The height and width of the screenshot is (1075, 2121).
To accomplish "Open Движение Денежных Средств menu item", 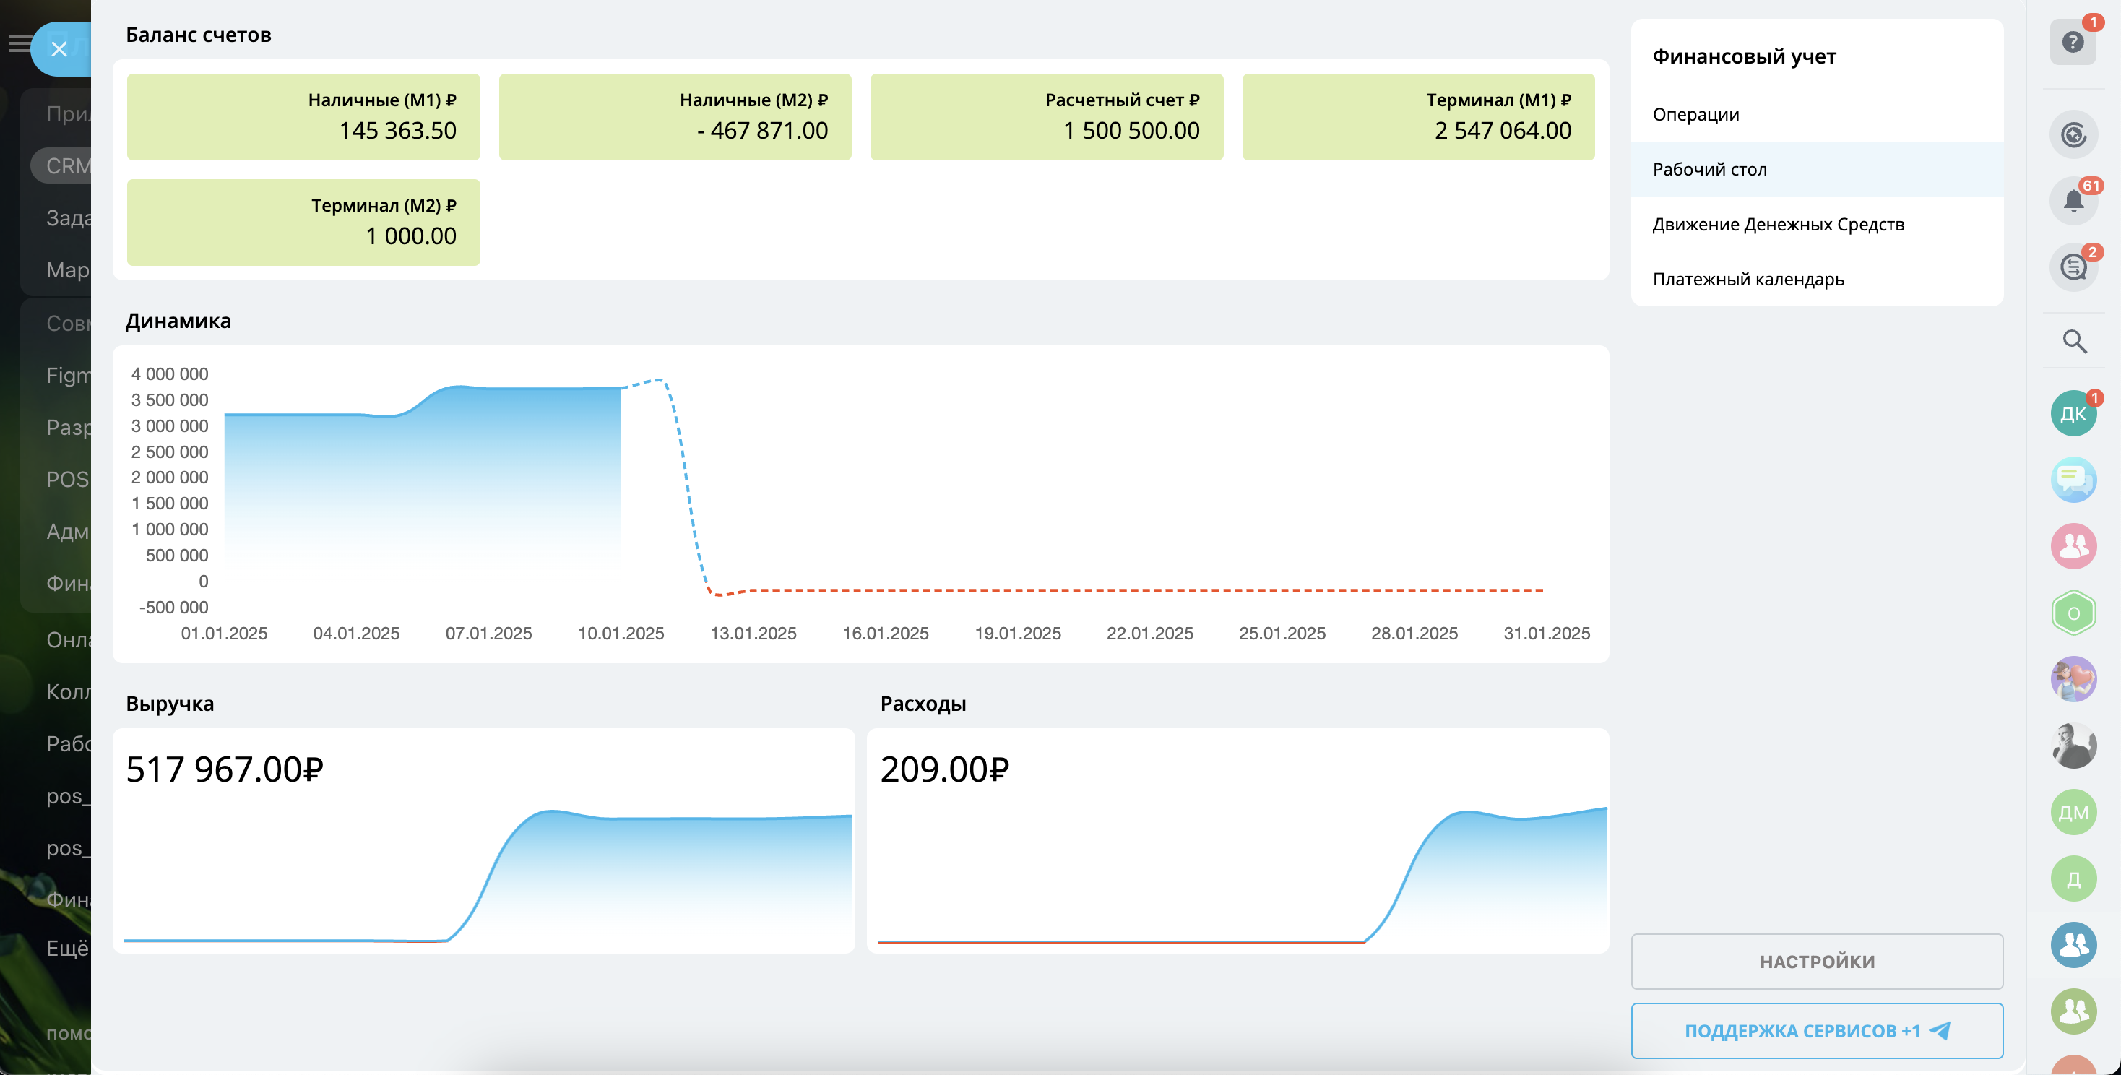I will click(1778, 224).
